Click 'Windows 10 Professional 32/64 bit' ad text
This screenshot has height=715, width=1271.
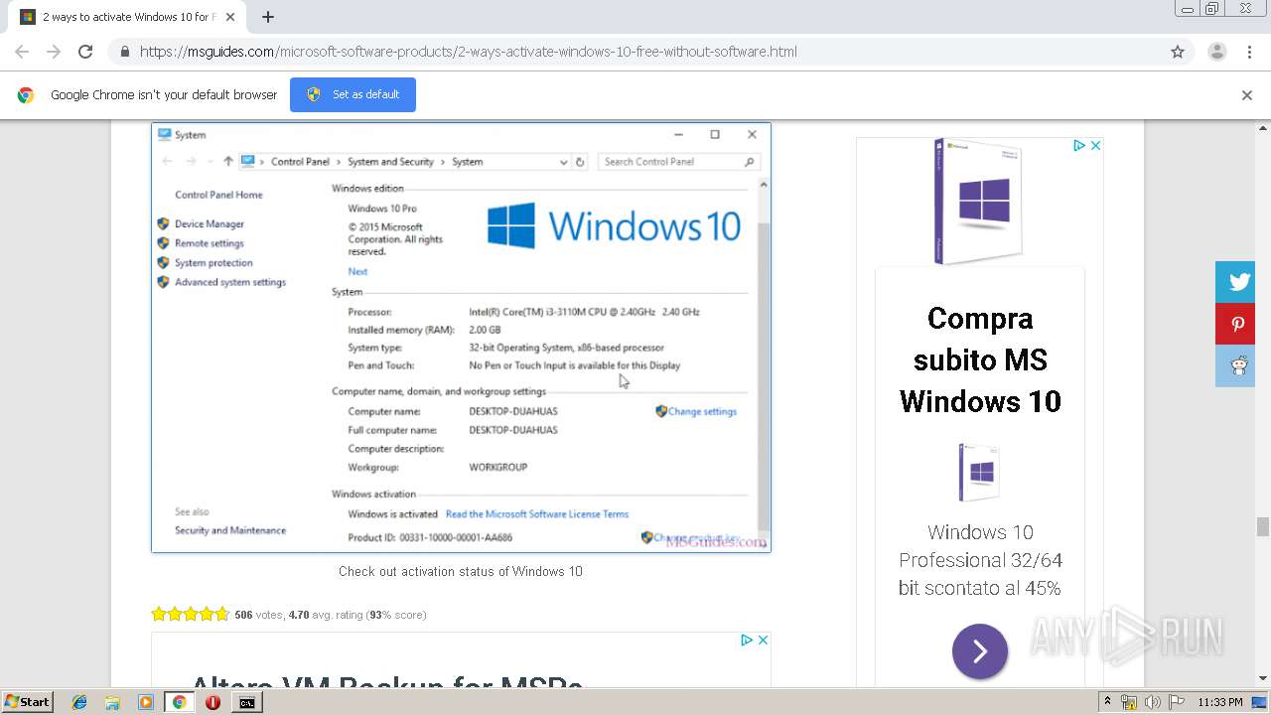(980, 560)
